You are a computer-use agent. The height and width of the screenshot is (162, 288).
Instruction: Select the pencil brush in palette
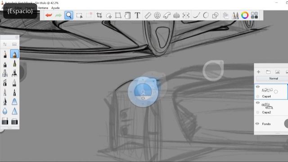(x=5, y=54)
